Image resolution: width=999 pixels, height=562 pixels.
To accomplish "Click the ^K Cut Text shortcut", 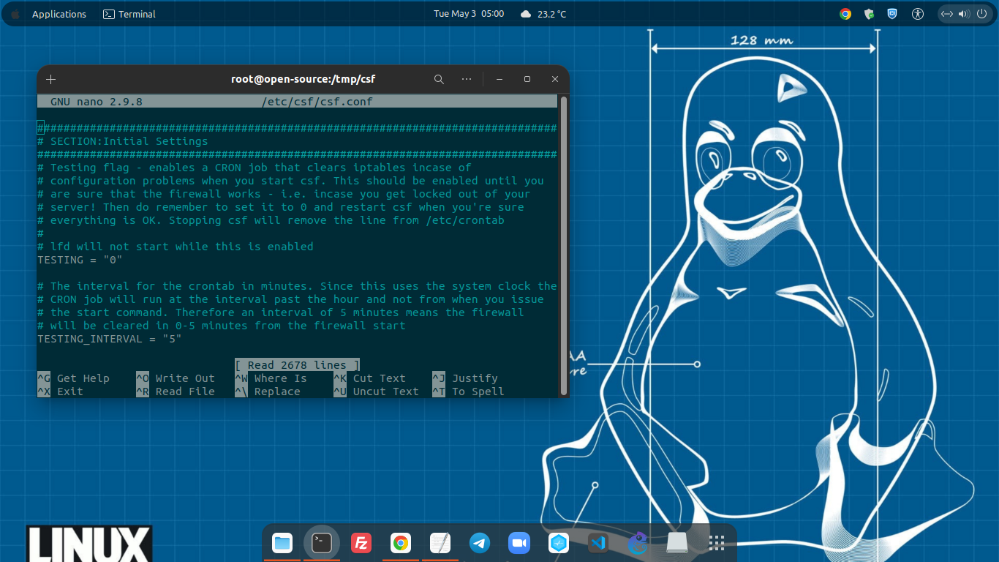I will click(369, 378).
